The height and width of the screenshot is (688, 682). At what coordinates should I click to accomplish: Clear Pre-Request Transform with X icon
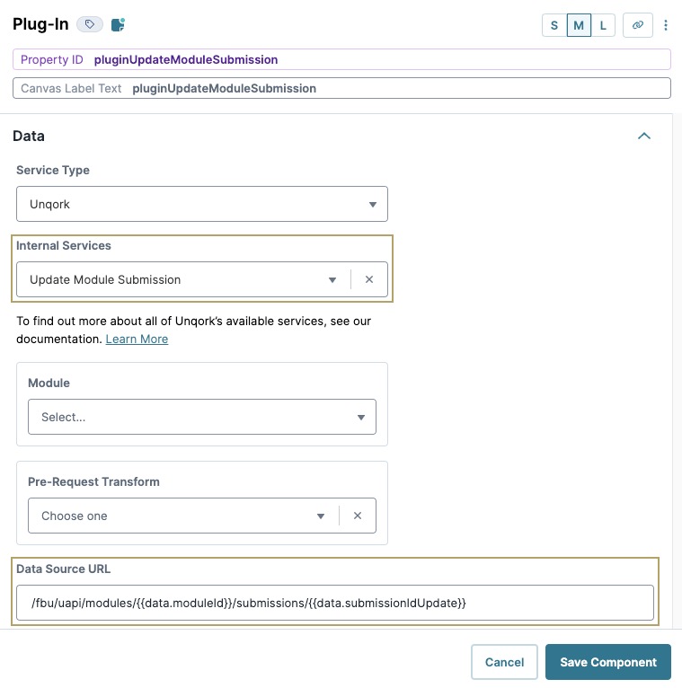click(358, 516)
